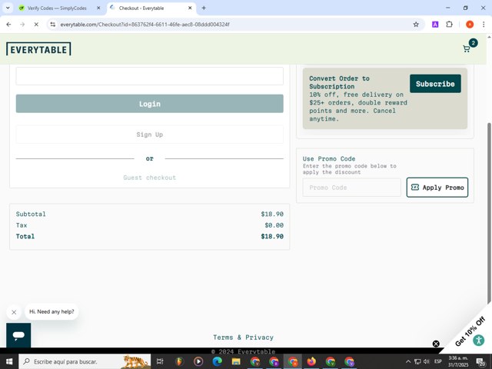Click the address bar URL

pos(145,25)
